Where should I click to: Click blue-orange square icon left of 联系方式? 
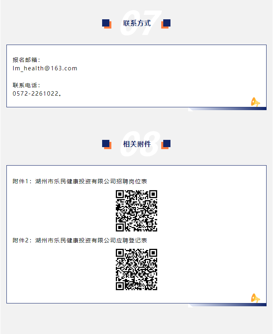[107, 24]
